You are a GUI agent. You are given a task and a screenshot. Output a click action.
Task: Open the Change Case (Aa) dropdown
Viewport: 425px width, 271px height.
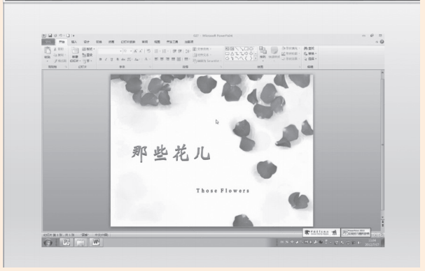(x=137, y=59)
